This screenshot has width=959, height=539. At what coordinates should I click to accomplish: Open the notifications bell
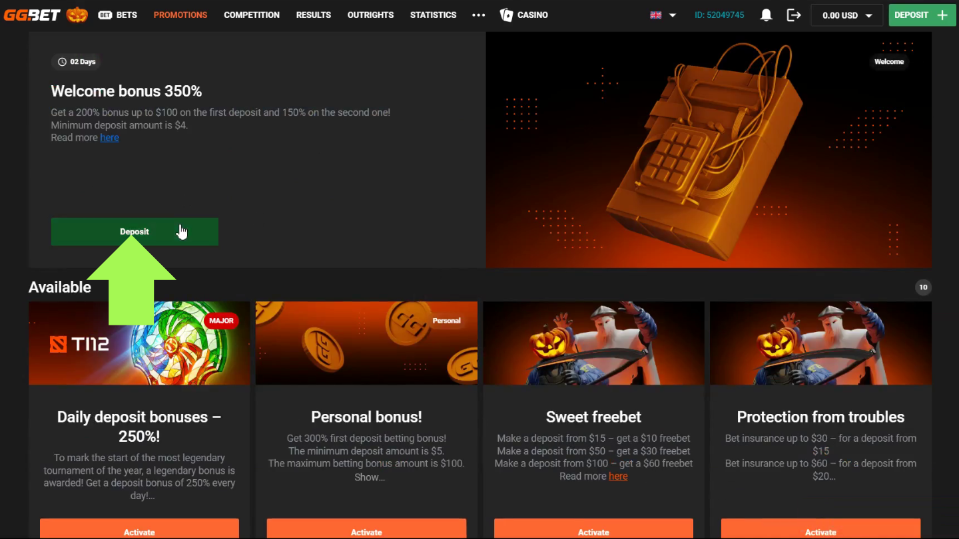coord(767,15)
